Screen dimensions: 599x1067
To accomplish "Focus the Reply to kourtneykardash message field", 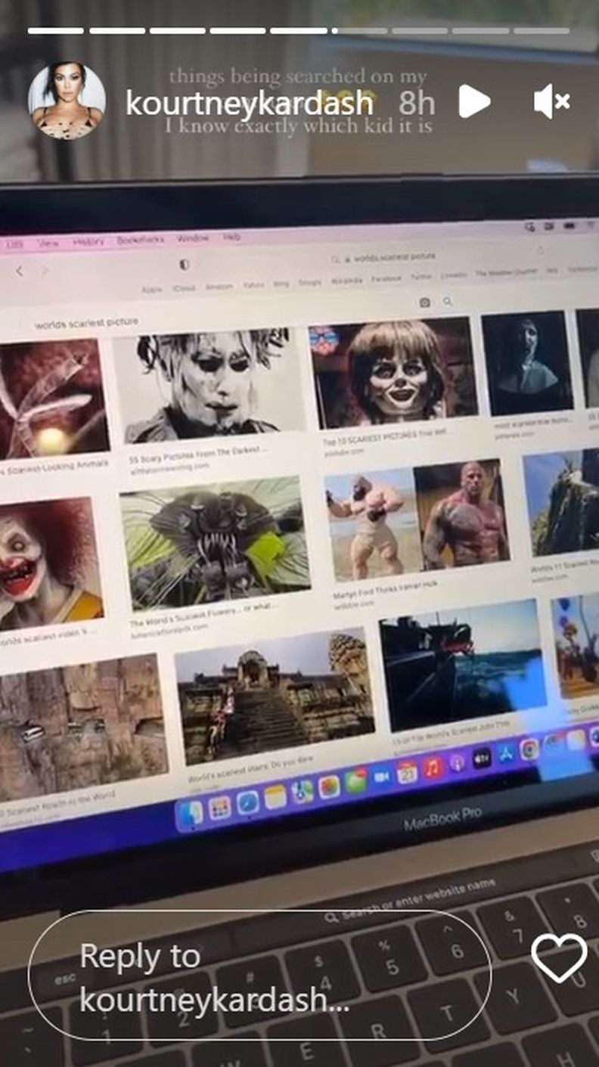I will click(259, 975).
